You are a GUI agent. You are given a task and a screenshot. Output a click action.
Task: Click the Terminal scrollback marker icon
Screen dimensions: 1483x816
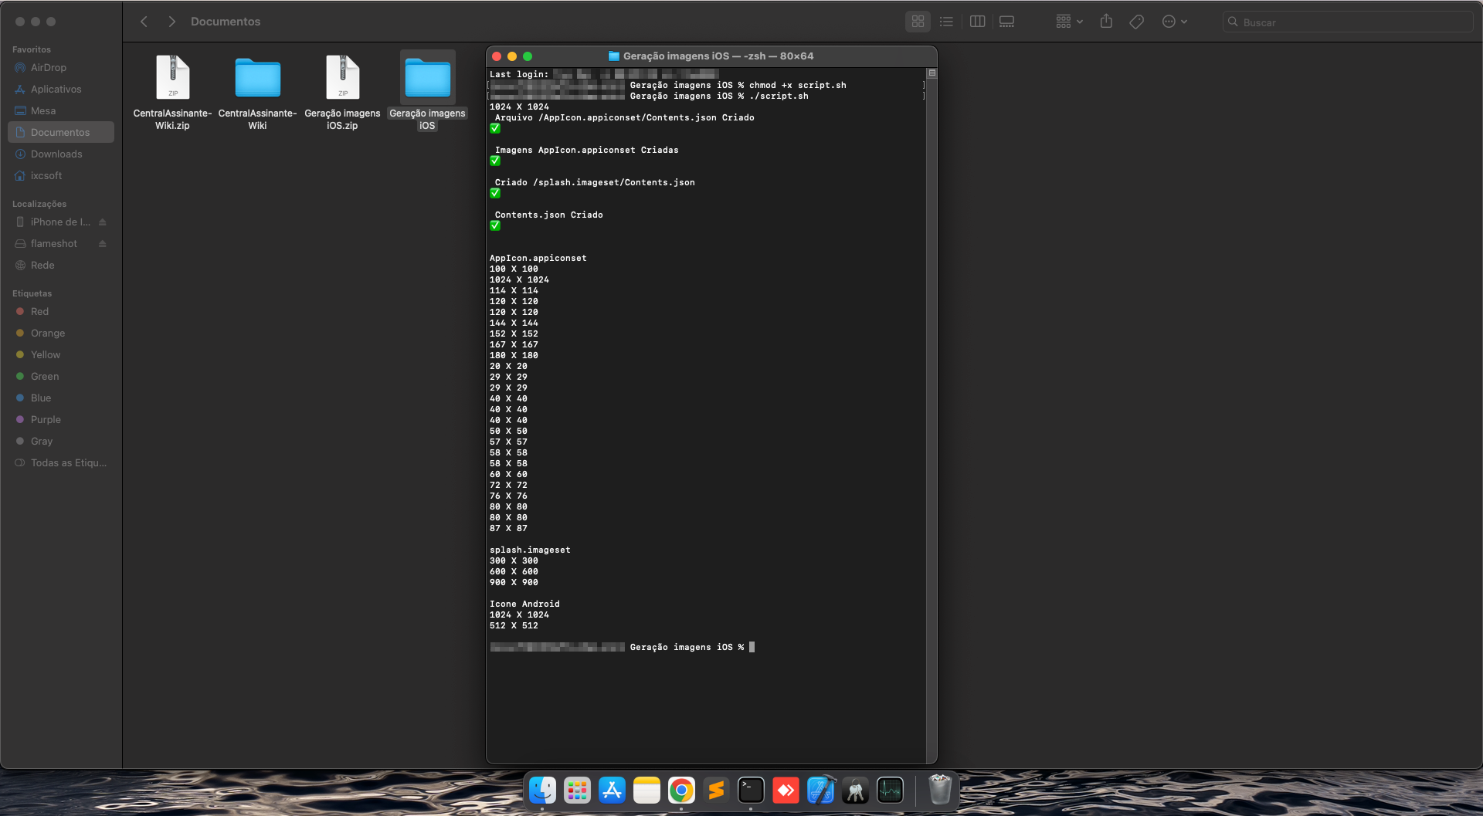tap(932, 73)
